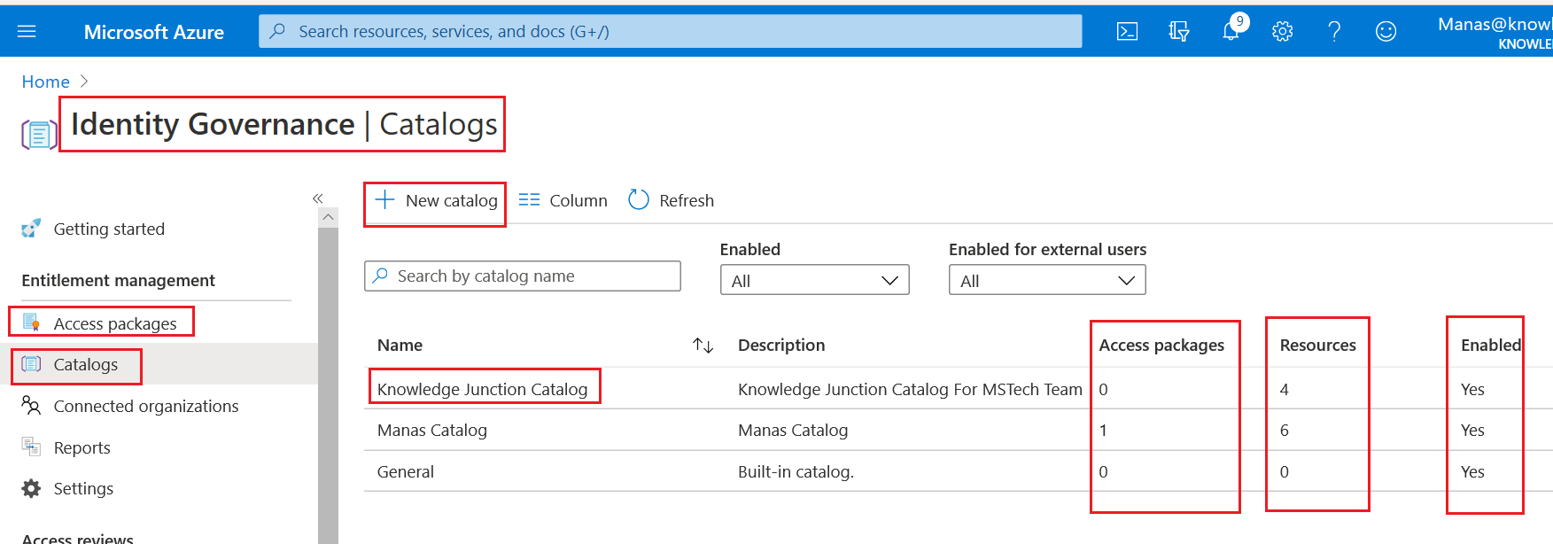Click the New catalog button
The image size is (1553, 544).
point(435,200)
